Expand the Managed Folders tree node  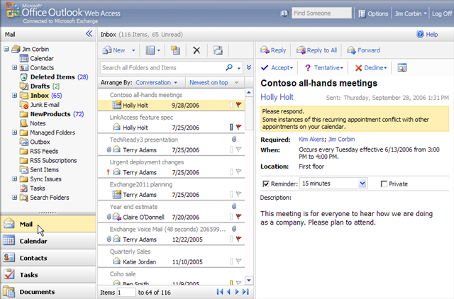click(x=15, y=132)
